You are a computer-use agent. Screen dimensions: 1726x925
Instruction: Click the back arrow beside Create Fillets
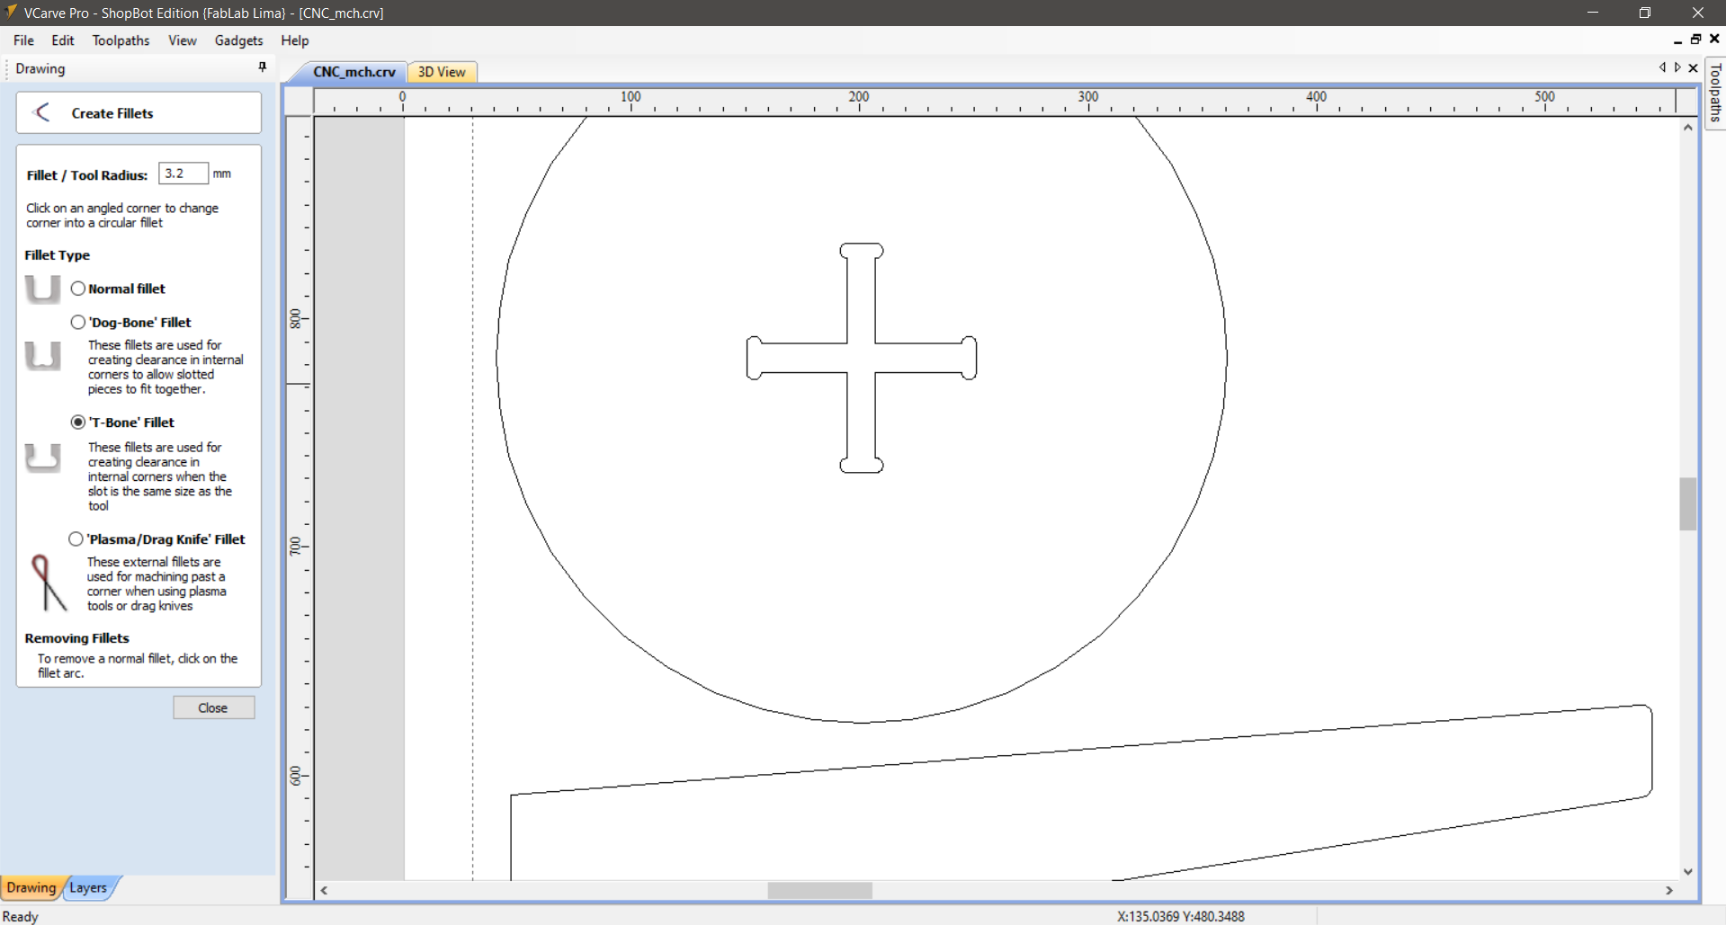41,112
